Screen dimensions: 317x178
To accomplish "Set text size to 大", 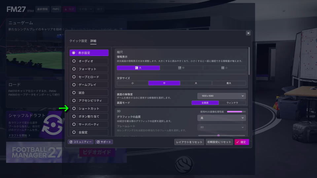I will pos(196,83).
